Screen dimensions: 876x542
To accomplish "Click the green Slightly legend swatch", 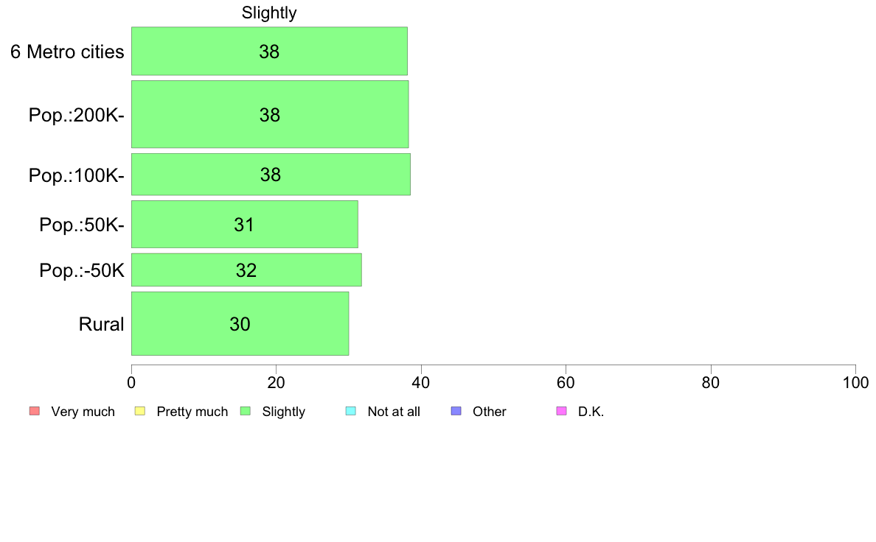I will click(246, 412).
